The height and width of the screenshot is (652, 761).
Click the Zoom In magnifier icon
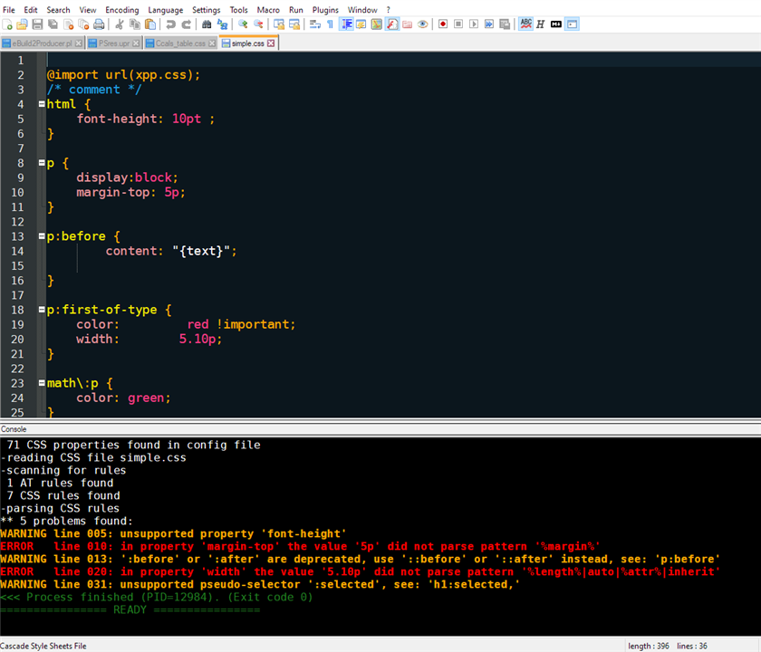point(243,24)
